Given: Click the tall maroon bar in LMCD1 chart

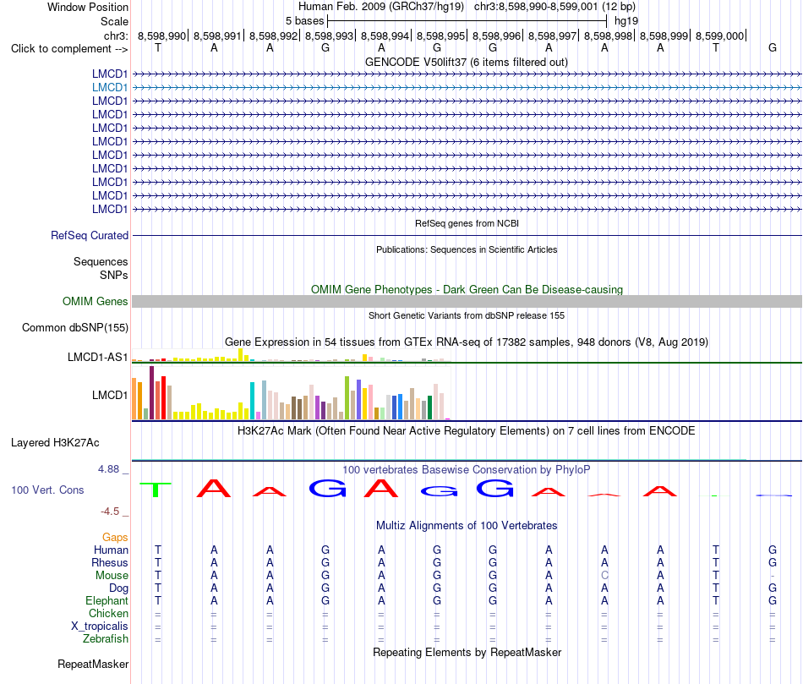Looking at the screenshot, I should pos(151,393).
